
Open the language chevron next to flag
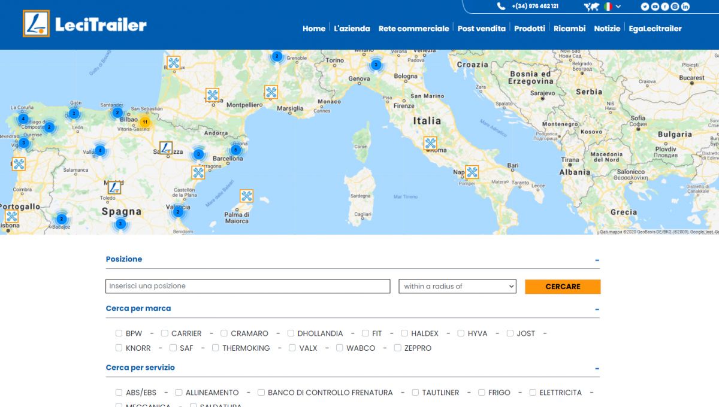tap(618, 7)
